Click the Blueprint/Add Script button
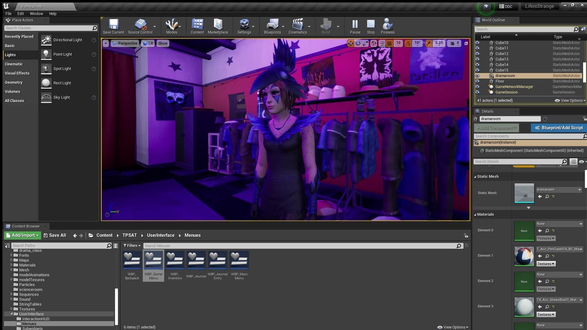 [x=558, y=128]
